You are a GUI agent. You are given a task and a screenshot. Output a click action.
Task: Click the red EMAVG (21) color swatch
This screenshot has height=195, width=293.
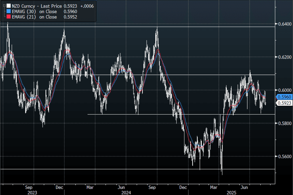click(x=9, y=17)
